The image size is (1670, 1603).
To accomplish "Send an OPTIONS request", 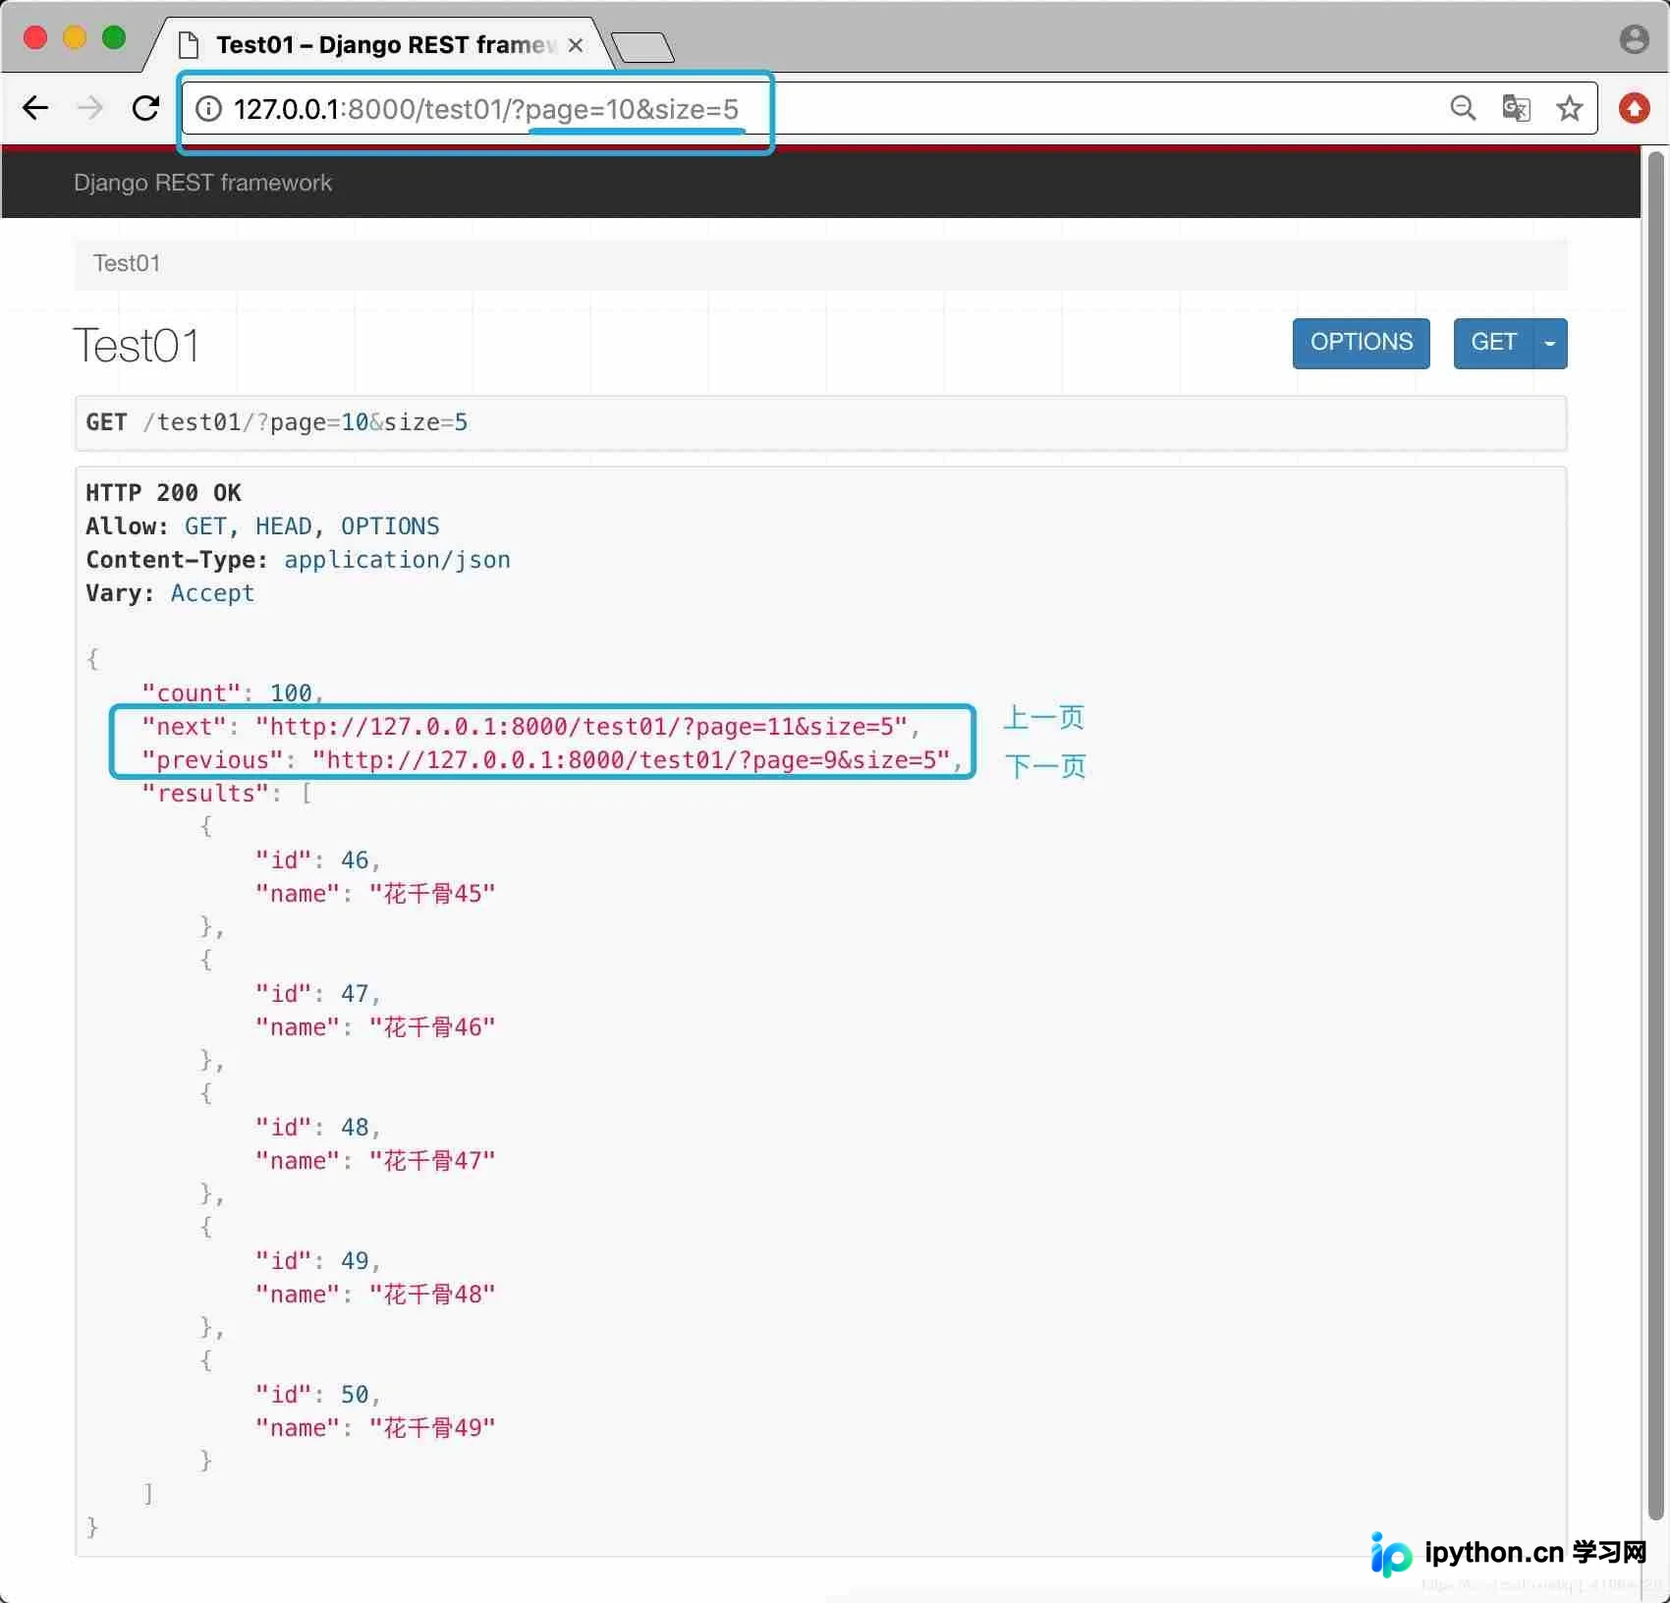I will point(1361,343).
